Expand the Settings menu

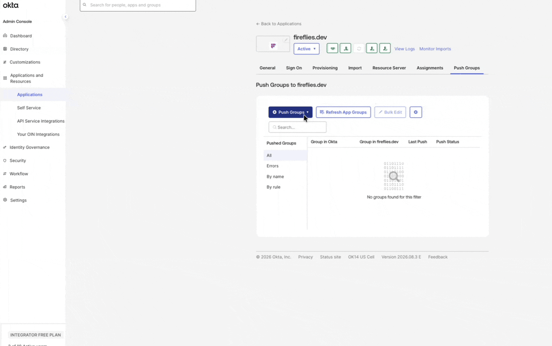[18, 200]
